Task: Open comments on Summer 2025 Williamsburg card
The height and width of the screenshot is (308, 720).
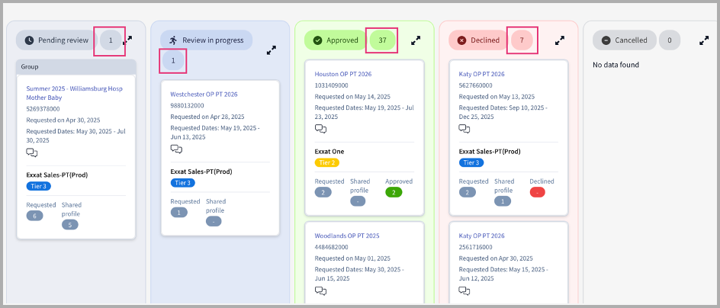Action: pyautogui.click(x=32, y=152)
